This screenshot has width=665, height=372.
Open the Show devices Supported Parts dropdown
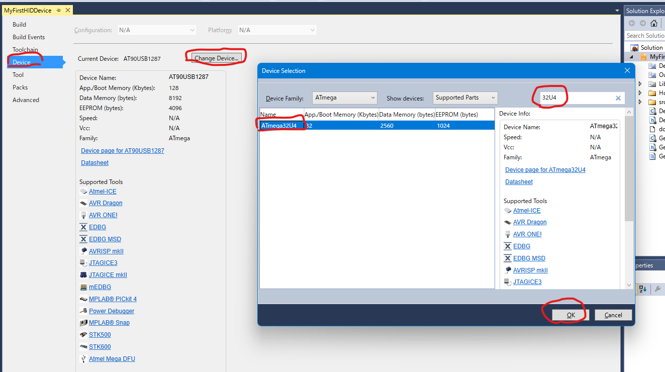pos(465,98)
